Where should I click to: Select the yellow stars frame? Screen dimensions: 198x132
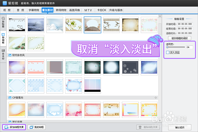click(149, 110)
